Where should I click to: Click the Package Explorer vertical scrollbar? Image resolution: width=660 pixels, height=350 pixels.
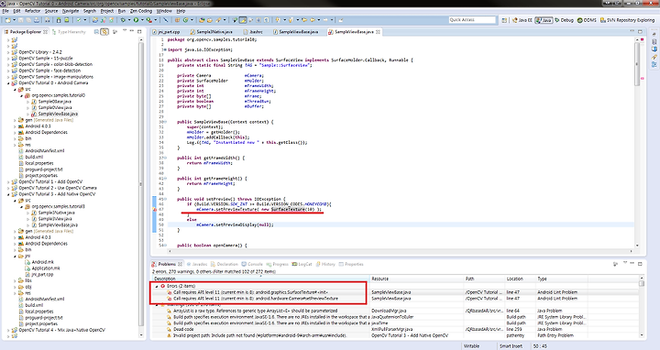click(x=141, y=187)
